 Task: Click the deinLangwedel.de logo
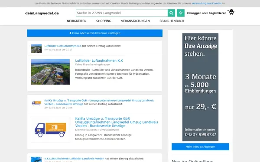tap(42, 13)
